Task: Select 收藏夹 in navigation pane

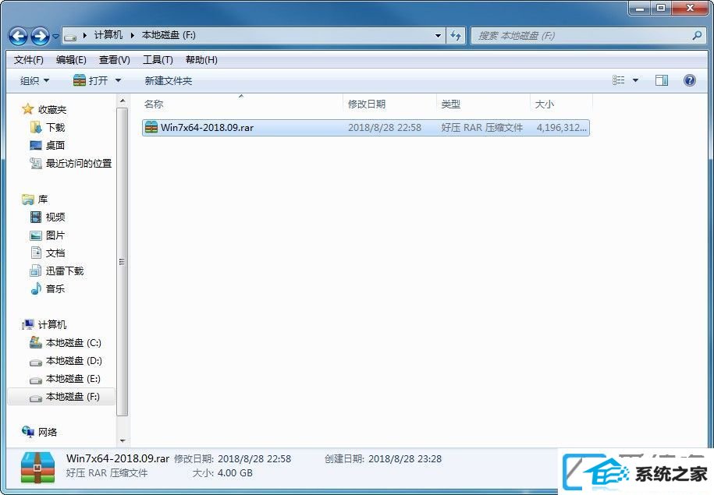Action: pyautogui.click(x=52, y=110)
